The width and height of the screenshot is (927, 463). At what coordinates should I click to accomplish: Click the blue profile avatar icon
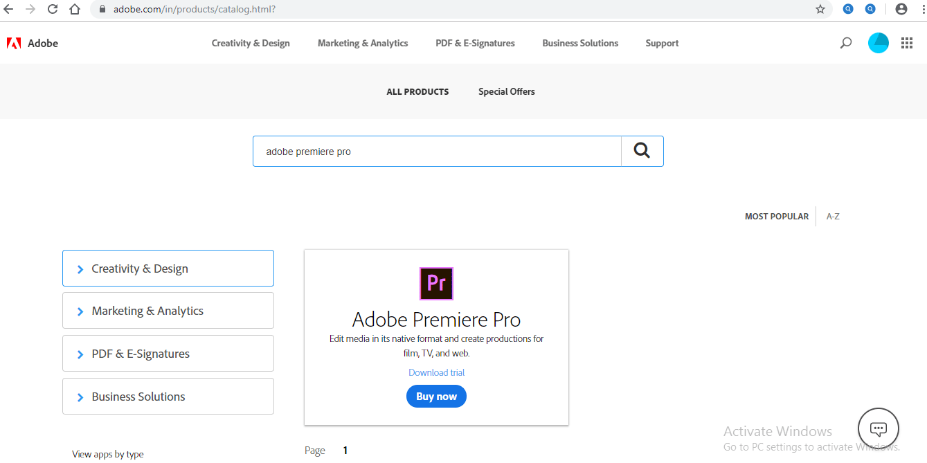coord(879,43)
